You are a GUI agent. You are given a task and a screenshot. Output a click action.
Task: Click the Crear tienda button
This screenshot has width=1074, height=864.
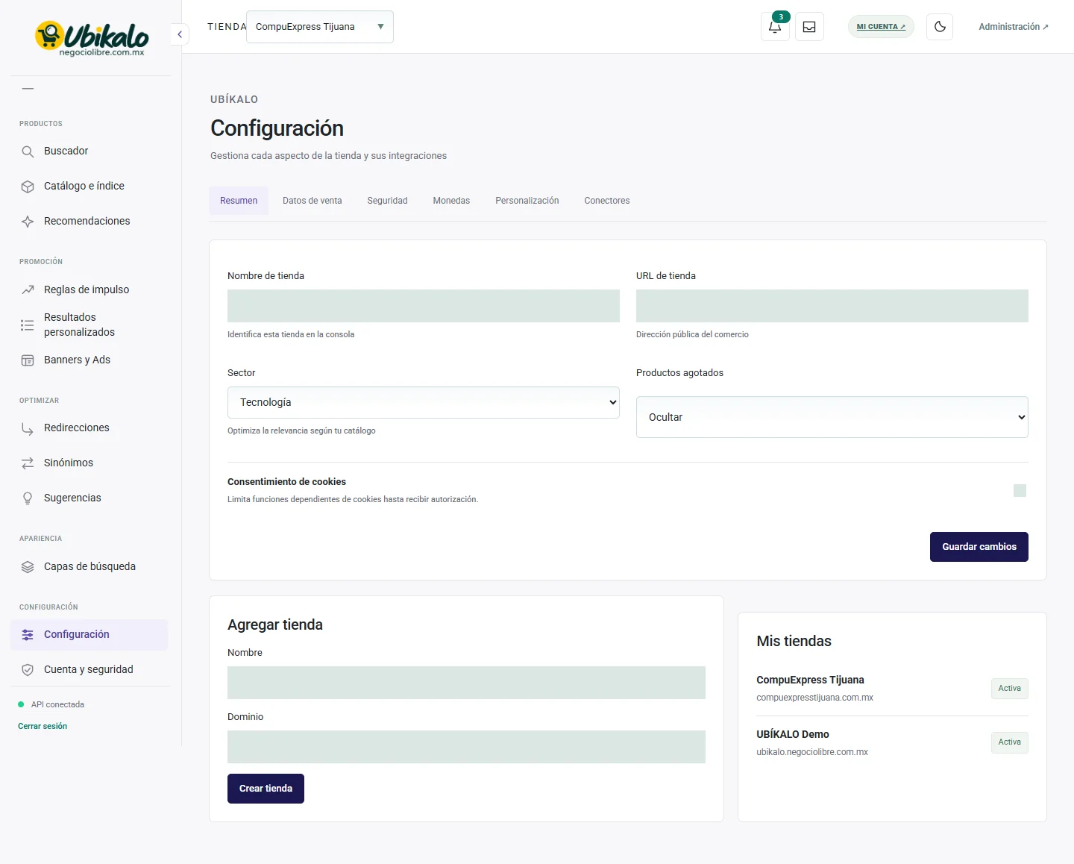(x=266, y=789)
